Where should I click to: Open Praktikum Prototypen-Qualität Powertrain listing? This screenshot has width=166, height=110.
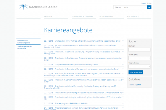[x=82, y=74]
